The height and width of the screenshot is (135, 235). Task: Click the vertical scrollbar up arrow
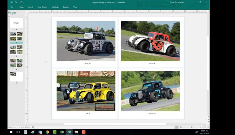(x=208, y=11)
